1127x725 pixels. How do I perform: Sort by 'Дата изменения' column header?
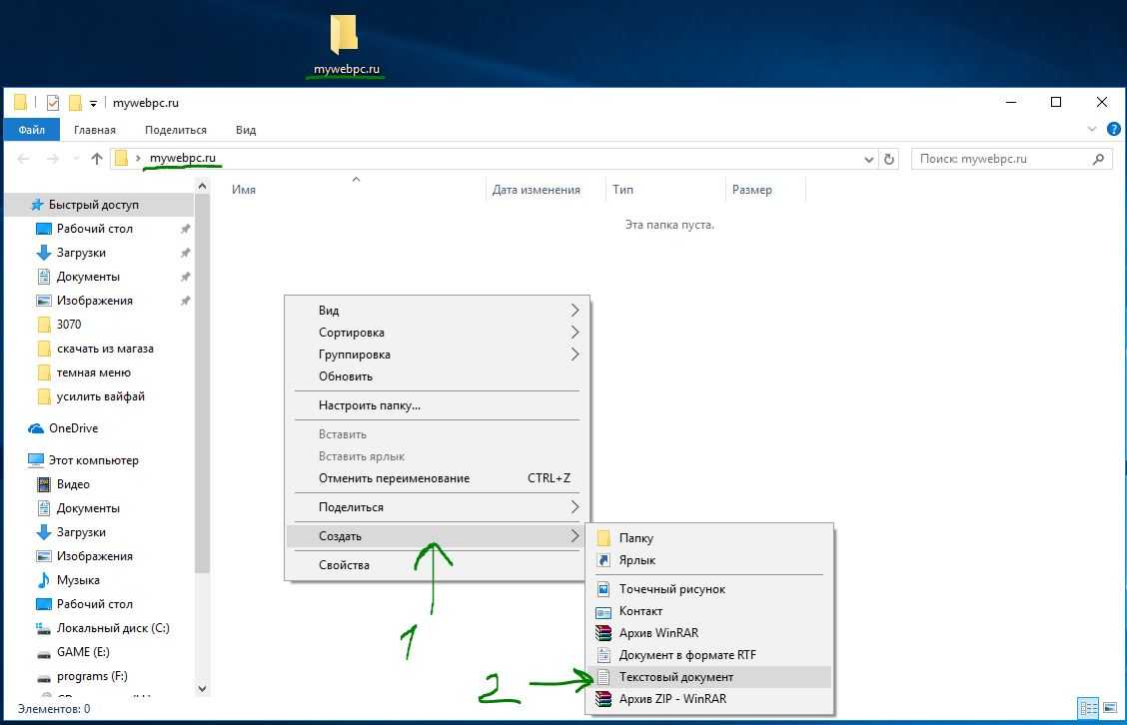coord(537,190)
